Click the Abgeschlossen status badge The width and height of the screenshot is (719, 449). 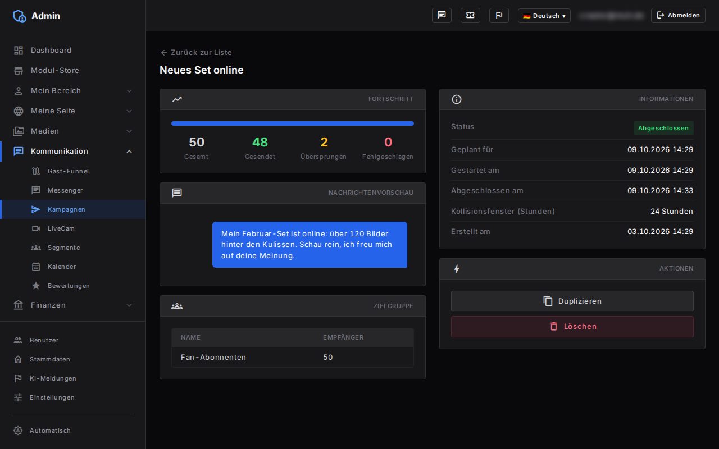pos(663,128)
